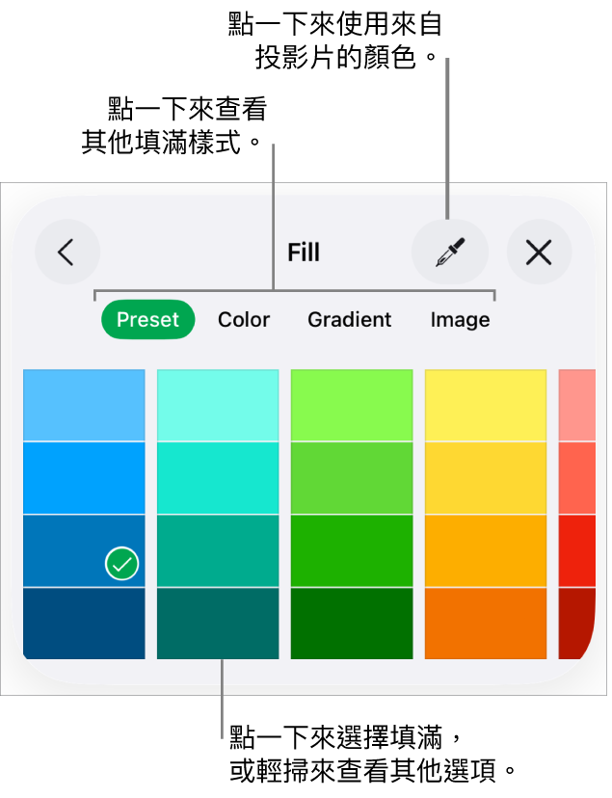Screen dimensions: 612x798
Task: Switch to the Preset tab
Action: pyautogui.click(x=147, y=320)
